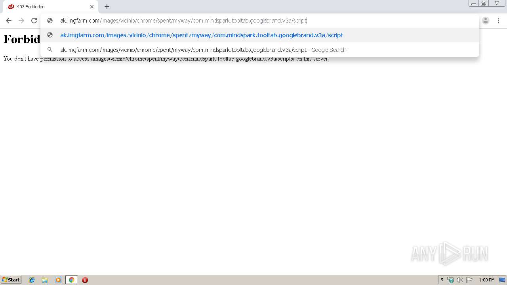Screen dimensions: 507x285
Task: Click globe icon of URL suggestion
Action: pyautogui.click(x=50, y=35)
